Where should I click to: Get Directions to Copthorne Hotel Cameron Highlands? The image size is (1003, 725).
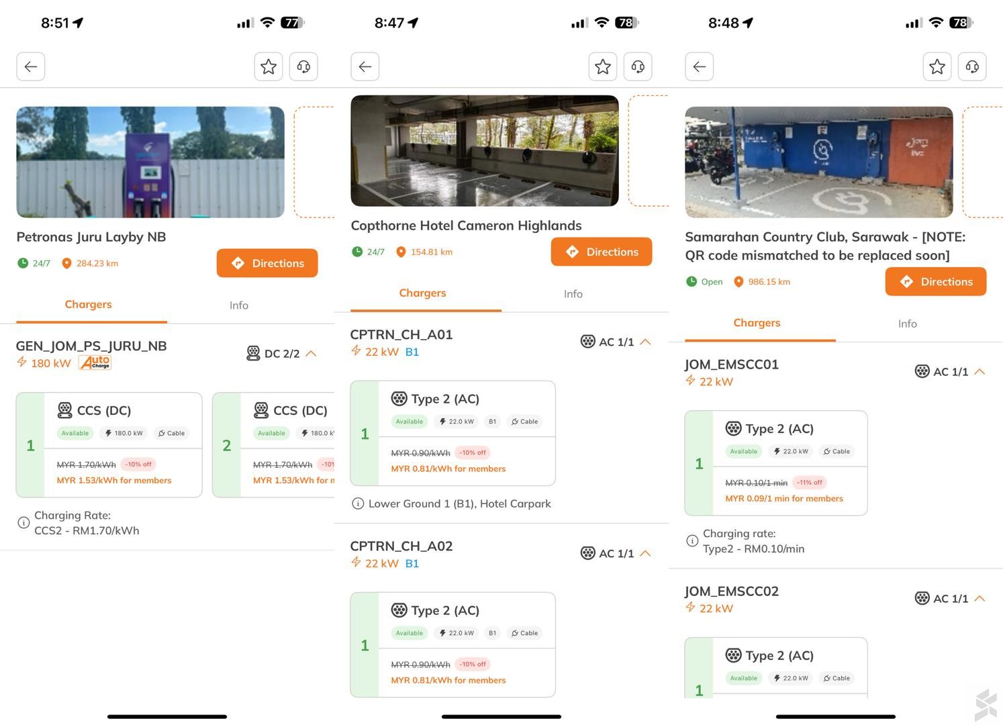tap(601, 252)
